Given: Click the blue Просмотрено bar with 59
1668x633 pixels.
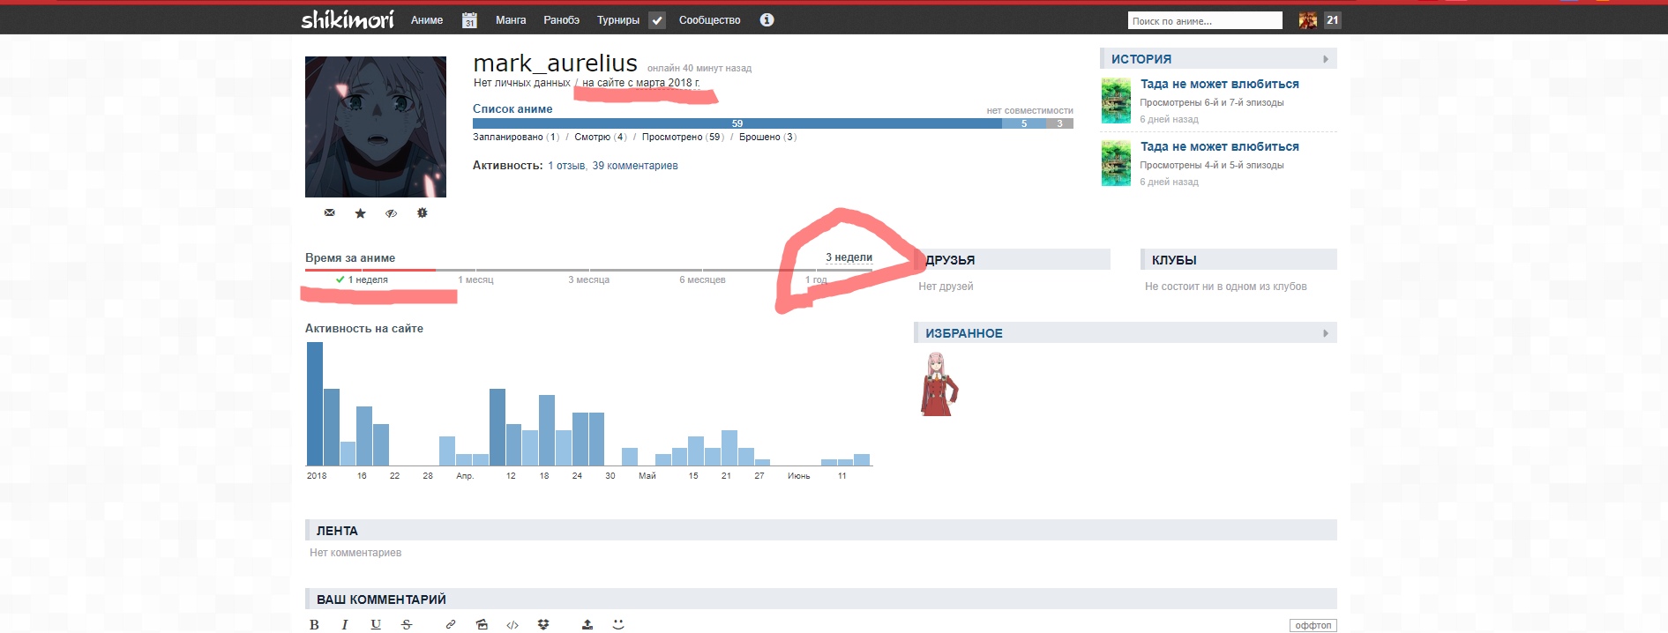Looking at the screenshot, I should click(x=737, y=123).
